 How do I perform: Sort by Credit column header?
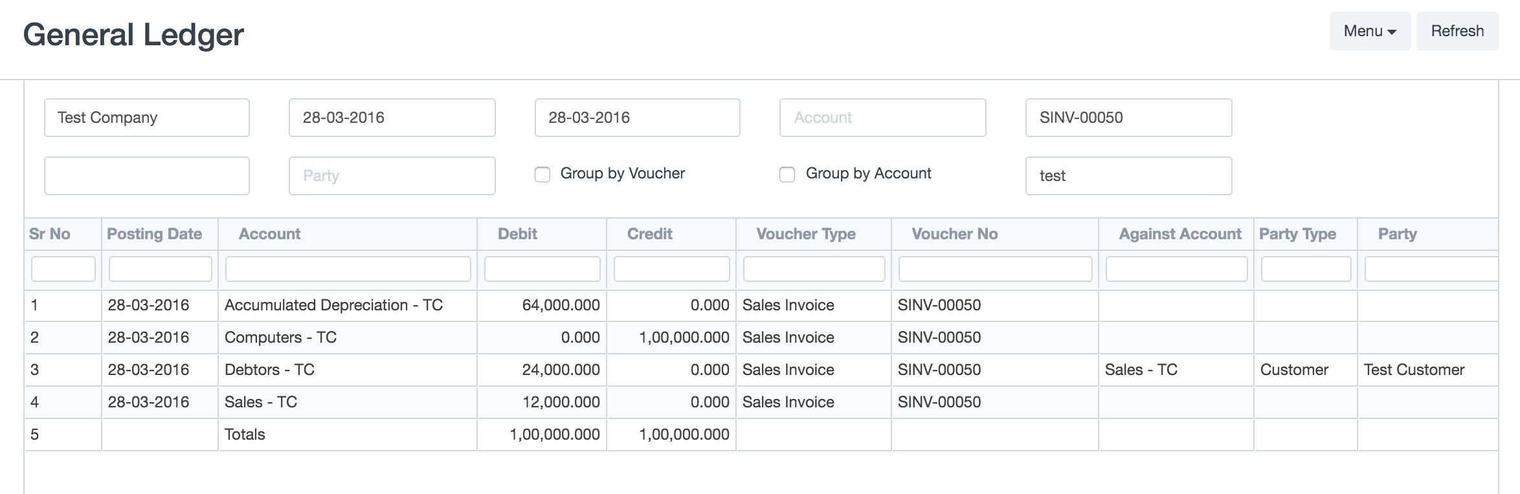click(649, 234)
